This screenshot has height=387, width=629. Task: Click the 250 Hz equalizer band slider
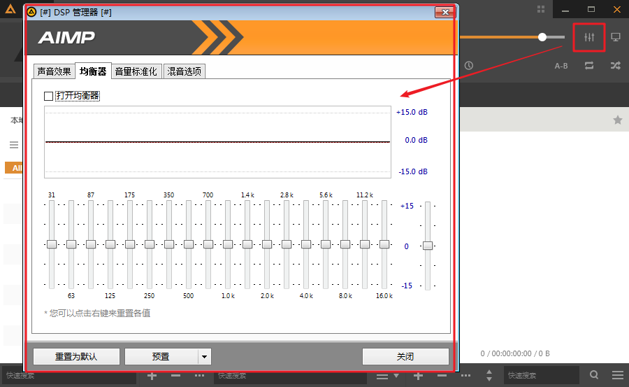tap(150, 244)
